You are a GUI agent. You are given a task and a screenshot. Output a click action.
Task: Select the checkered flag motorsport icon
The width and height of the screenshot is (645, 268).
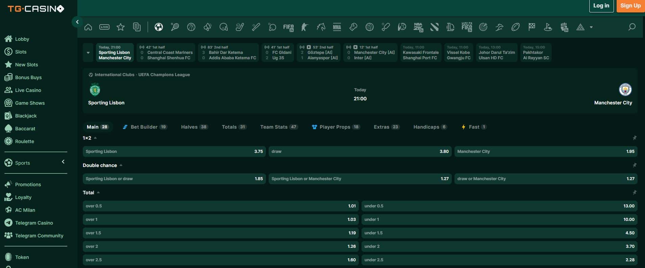click(532, 27)
